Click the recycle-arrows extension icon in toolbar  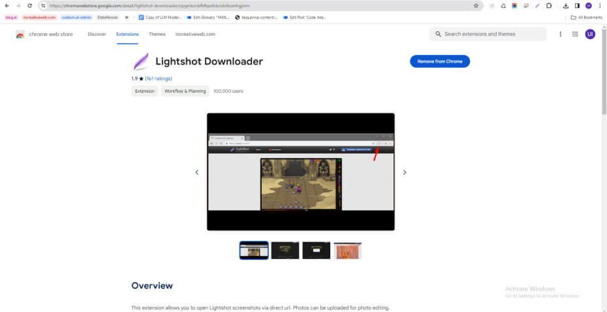tap(503, 6)
